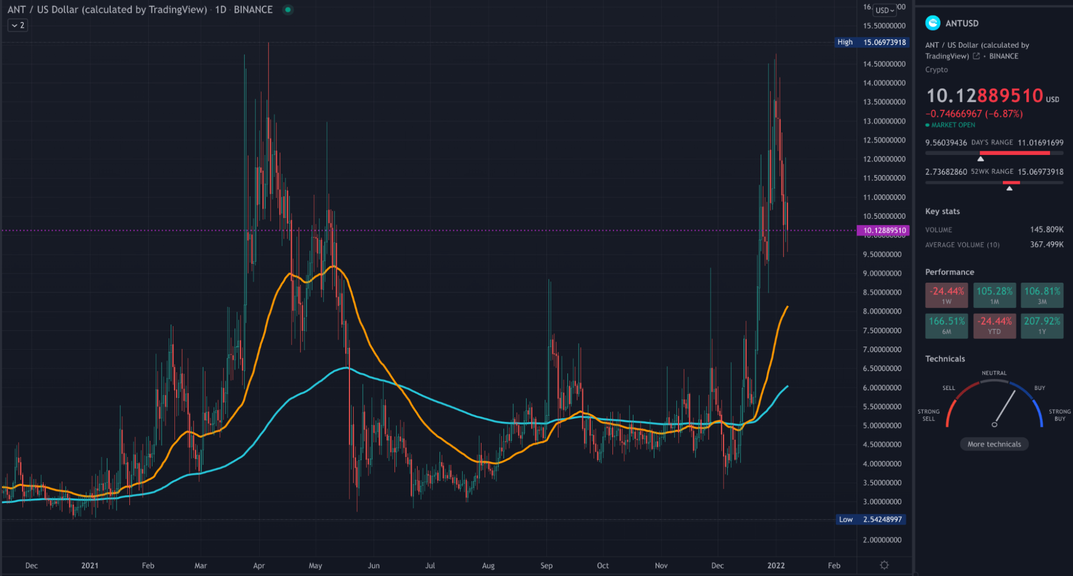Image resolution: width=1073 pixels, height=576 pixels.
Task: Click the Key stats heading
Action: 942,211
